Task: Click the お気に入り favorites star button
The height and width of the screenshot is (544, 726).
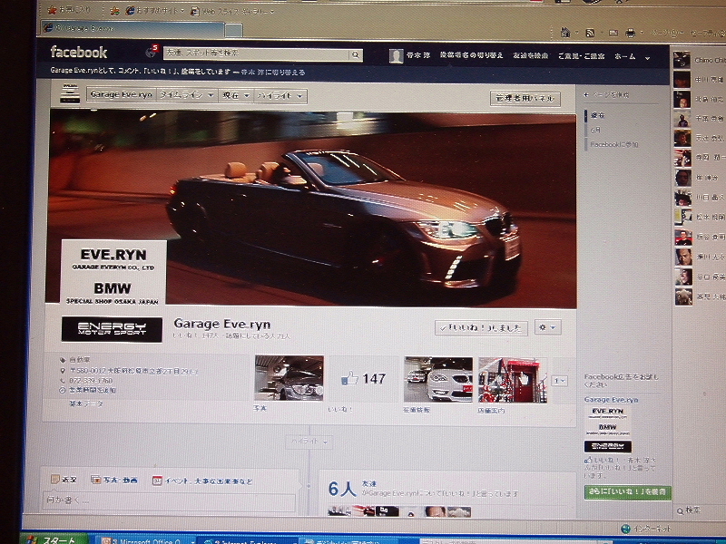Action: coord(70,9)
